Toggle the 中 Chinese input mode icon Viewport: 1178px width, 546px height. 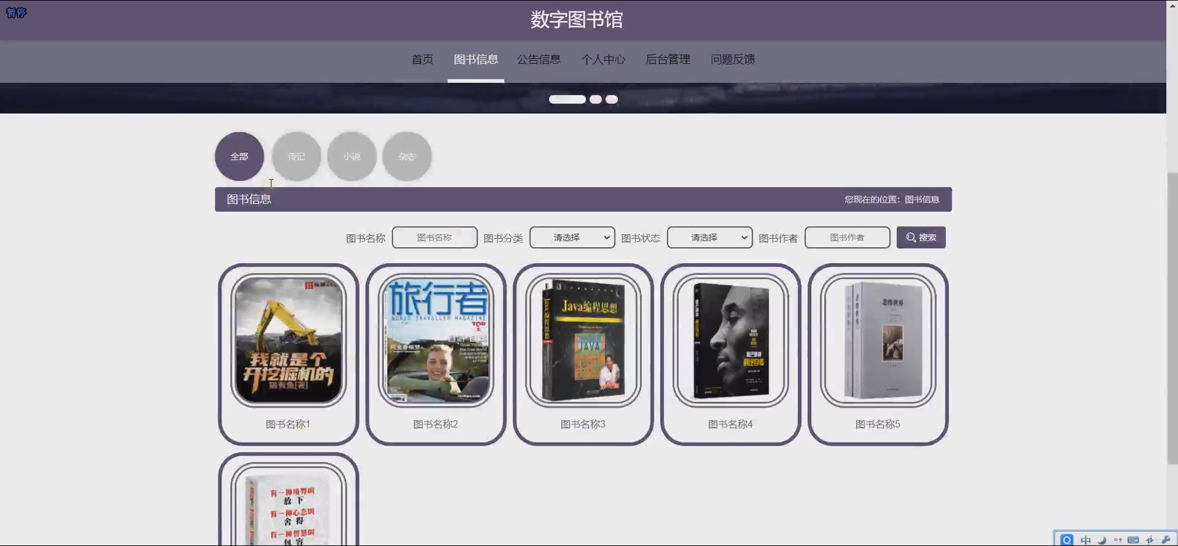tap(1086, 540)
